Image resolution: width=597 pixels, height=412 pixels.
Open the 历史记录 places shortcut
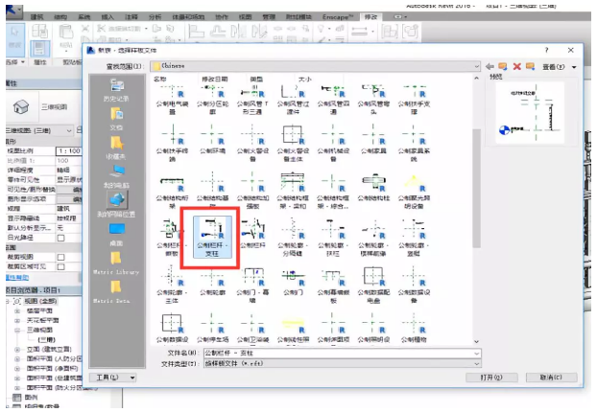point(116,90)
